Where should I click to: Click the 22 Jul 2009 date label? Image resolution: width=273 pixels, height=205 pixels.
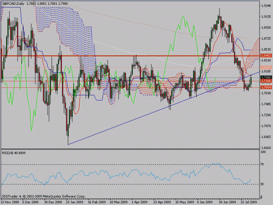tap(249, 202)
